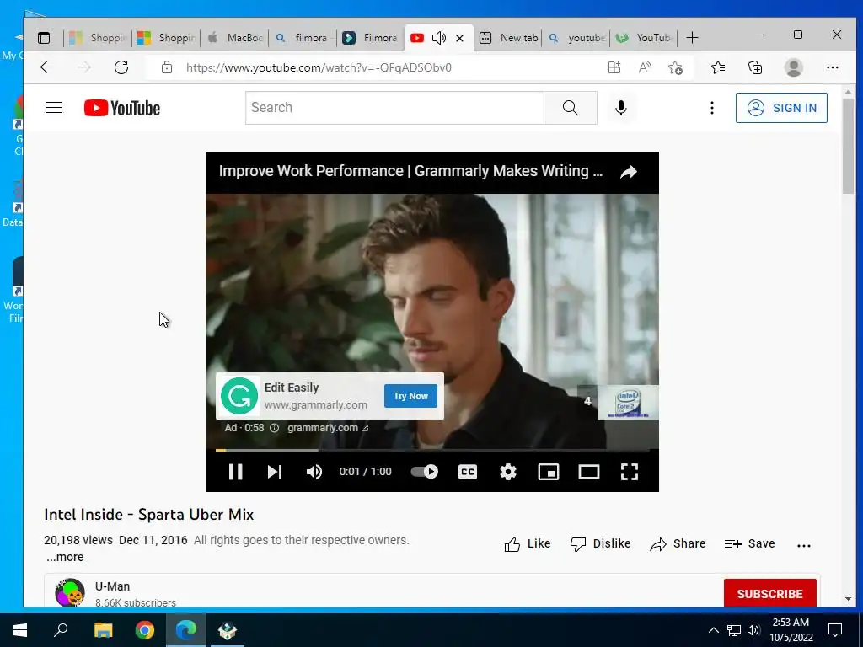Search with voice microphone icon
Viewport: 863px width, 647px height.
coord(621,108)
